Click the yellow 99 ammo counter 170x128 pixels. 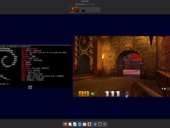point(84,94)
